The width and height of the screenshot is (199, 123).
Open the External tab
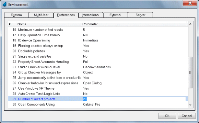point(115,15)
